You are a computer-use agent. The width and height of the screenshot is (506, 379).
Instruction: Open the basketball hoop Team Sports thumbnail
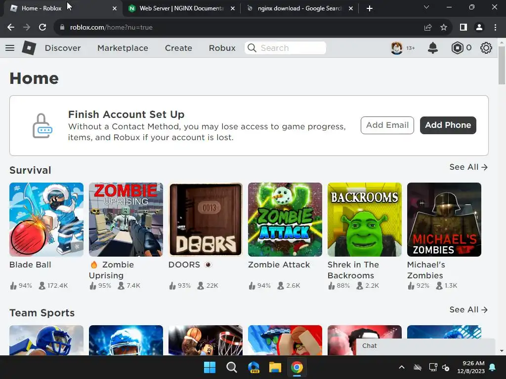pos(206,341)
